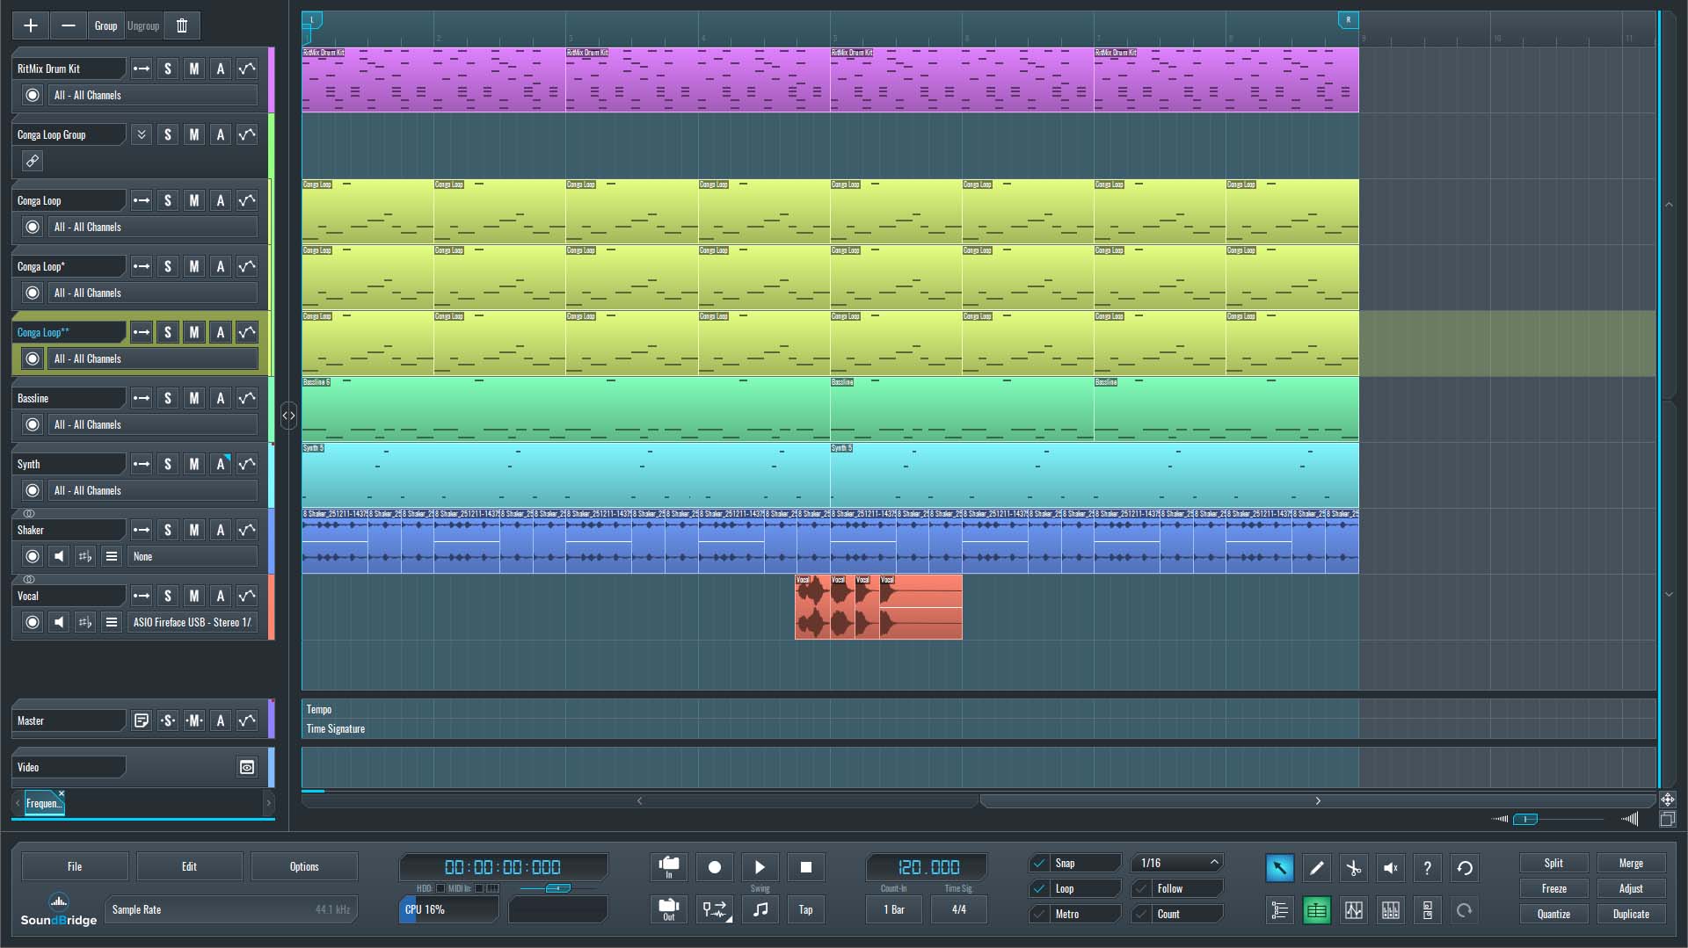Click the Split button

coord(1553,863)
